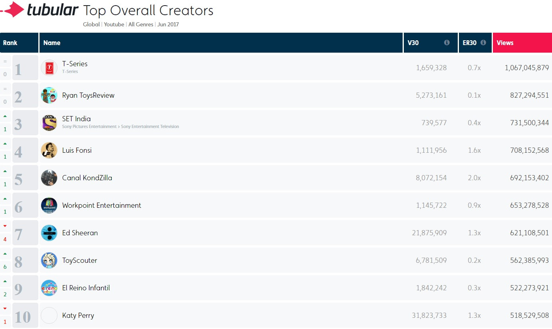Open Canal KondZilla creator link
552x329 pixels.
(87, 178)
